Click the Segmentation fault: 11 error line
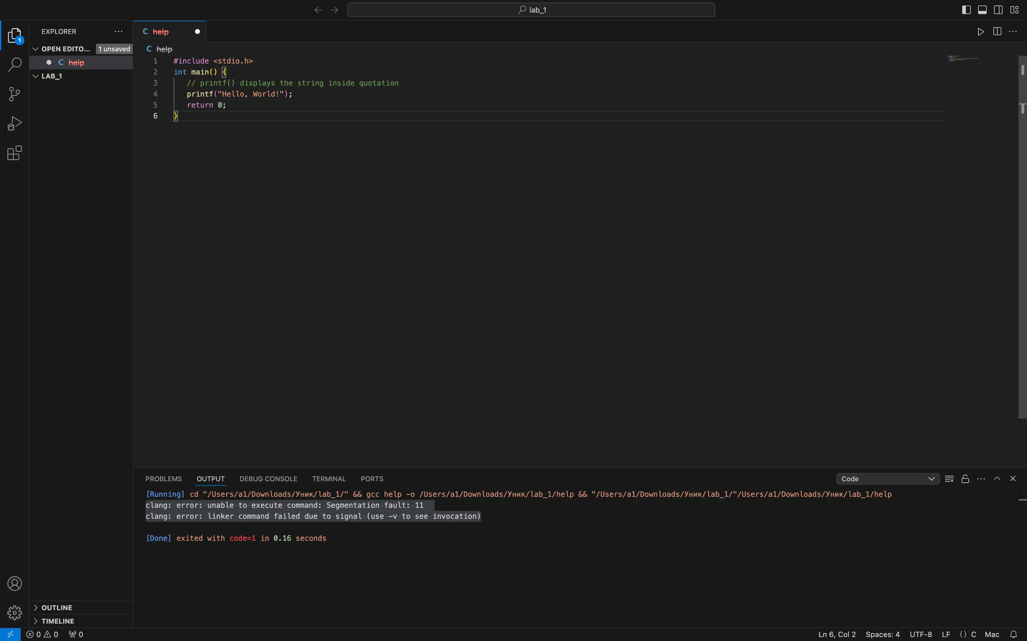The image size is (1027, 641). (285, 505)
